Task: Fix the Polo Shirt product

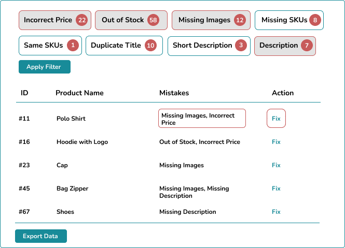Action: [x=276, y=119]
